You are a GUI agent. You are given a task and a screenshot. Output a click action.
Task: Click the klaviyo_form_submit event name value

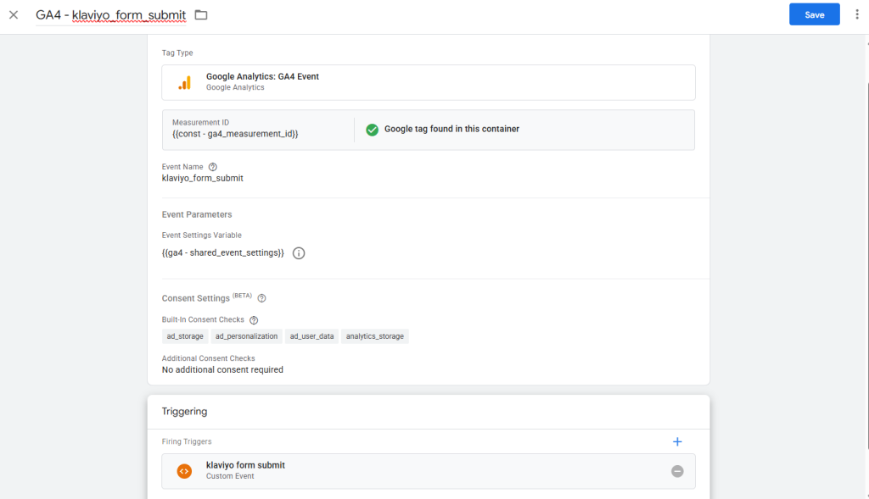(x=202, y=179)
